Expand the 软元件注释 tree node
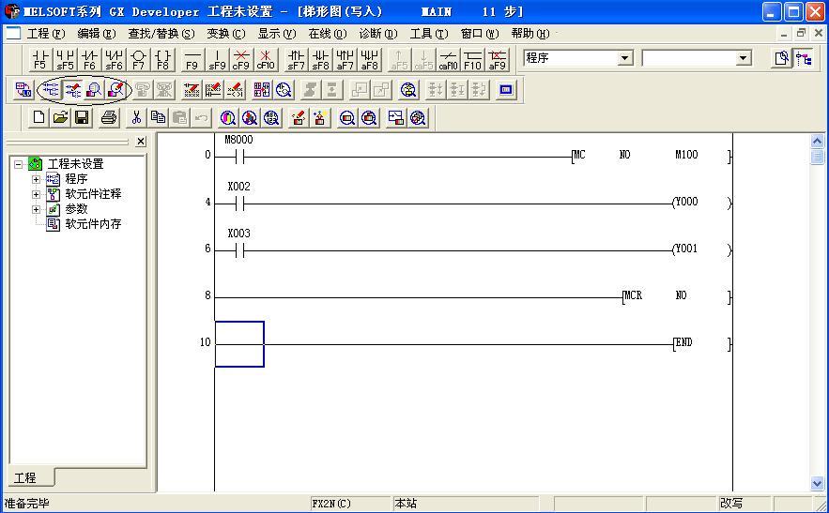Screen dimensions: 829x513 37,194
